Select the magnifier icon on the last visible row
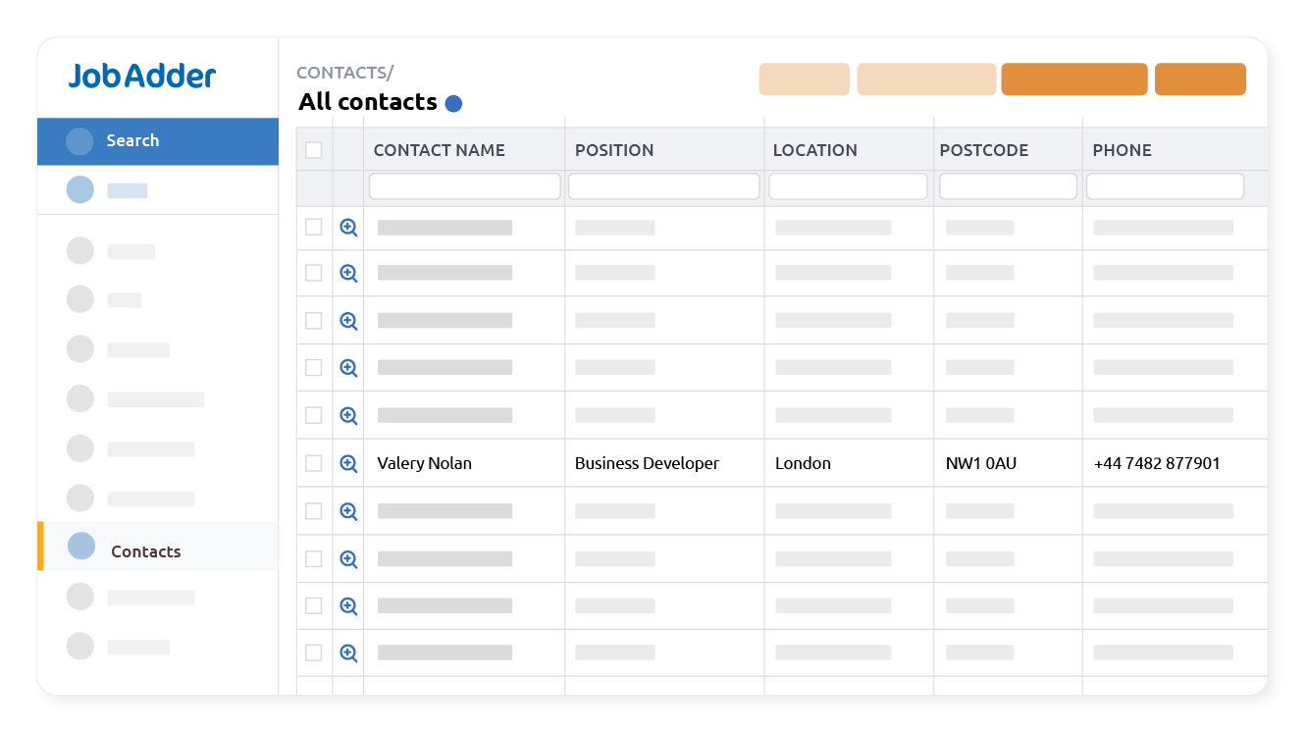The image size is (1307, 733). click(347, 652)
